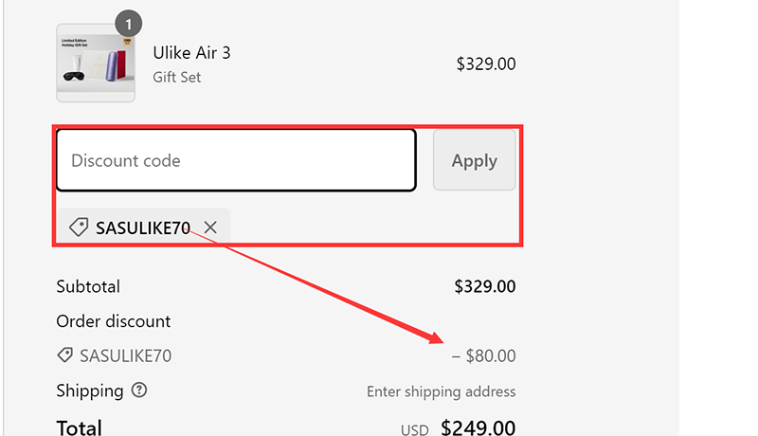This screenshot has height=436, width=758.
Task: Remove the SASULIKE70 discount code chip
Action: click(x=210, y=227)
